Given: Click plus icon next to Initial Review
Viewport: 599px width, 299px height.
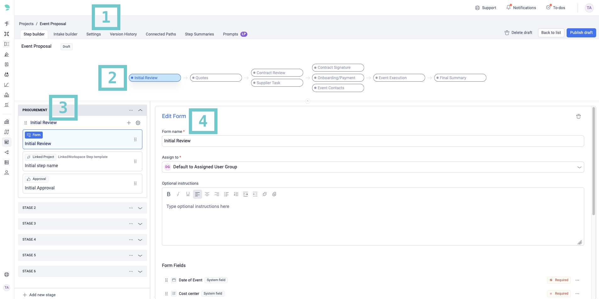Looking at the screenshot, I should 129,123.
